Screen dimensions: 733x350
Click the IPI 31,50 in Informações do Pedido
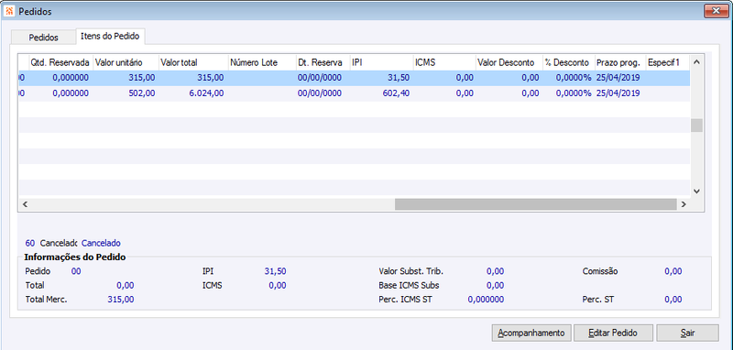click(x=276, y=271)
